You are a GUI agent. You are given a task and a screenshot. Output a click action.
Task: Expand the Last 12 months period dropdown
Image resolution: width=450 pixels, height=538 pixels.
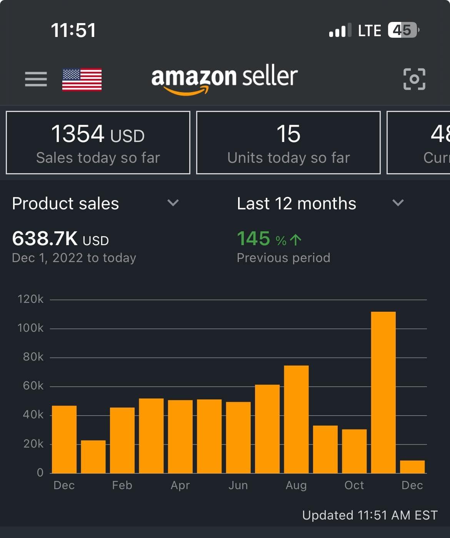pyautogui.click(x=398, y=203)
